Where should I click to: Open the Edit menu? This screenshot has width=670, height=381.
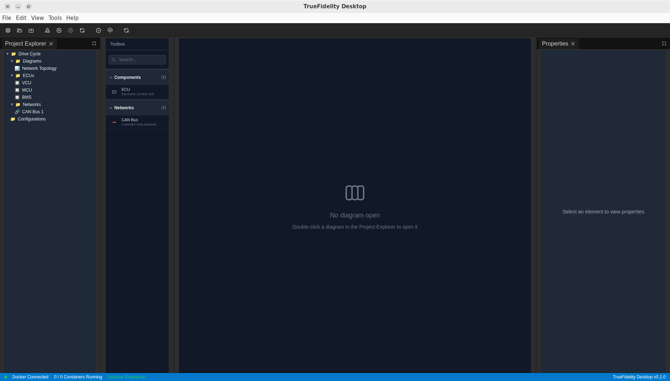21,18
